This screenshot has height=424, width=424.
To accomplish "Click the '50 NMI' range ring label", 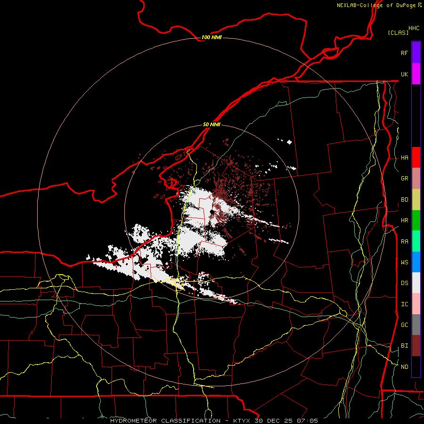I will [212, 124].
